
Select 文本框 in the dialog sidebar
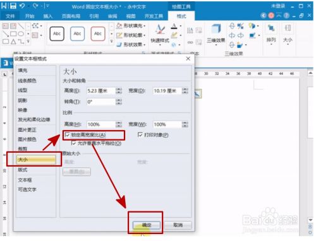[x=36, y=180]
